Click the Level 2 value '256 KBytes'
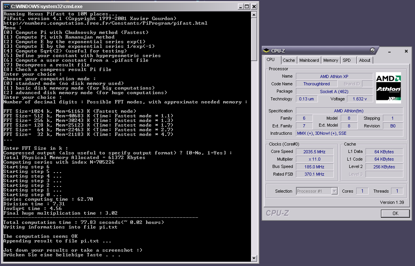Viewport: 415px width, 266px height. pos(384,167)
